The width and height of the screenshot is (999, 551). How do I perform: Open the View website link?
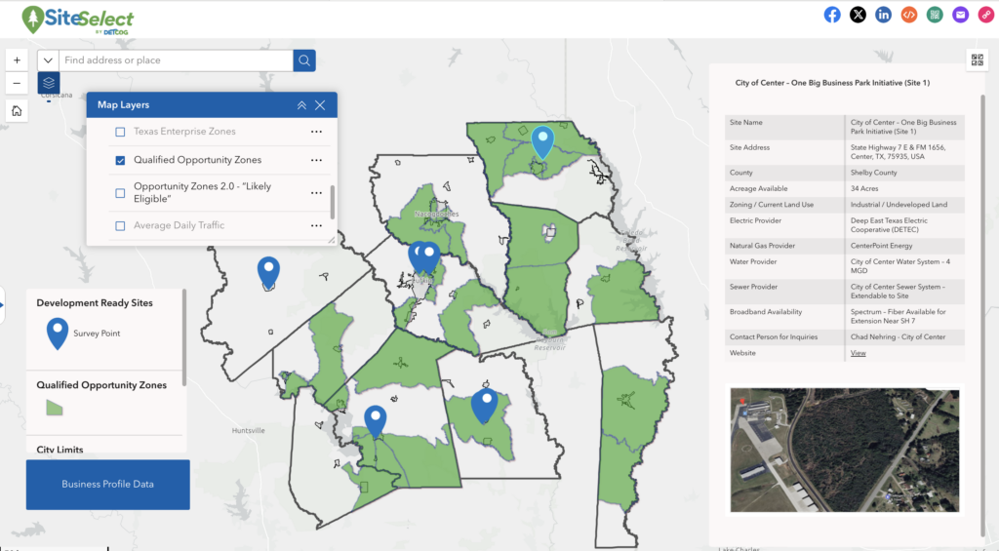tap(858, 353)
